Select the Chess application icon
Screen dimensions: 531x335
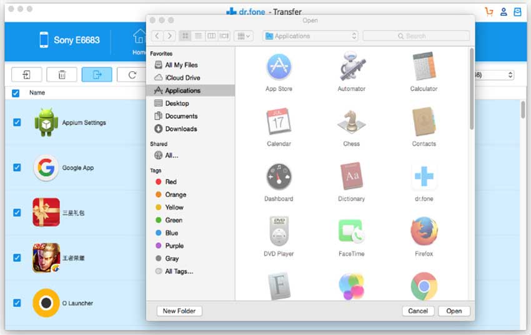point(351,122)
